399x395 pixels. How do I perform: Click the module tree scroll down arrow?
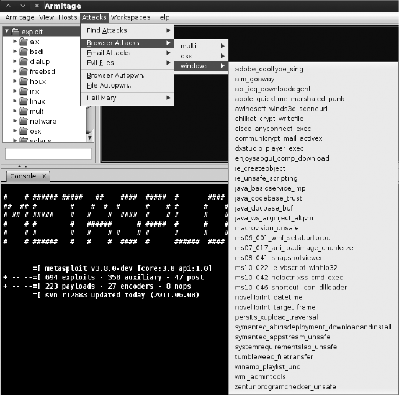pos(89,138)
